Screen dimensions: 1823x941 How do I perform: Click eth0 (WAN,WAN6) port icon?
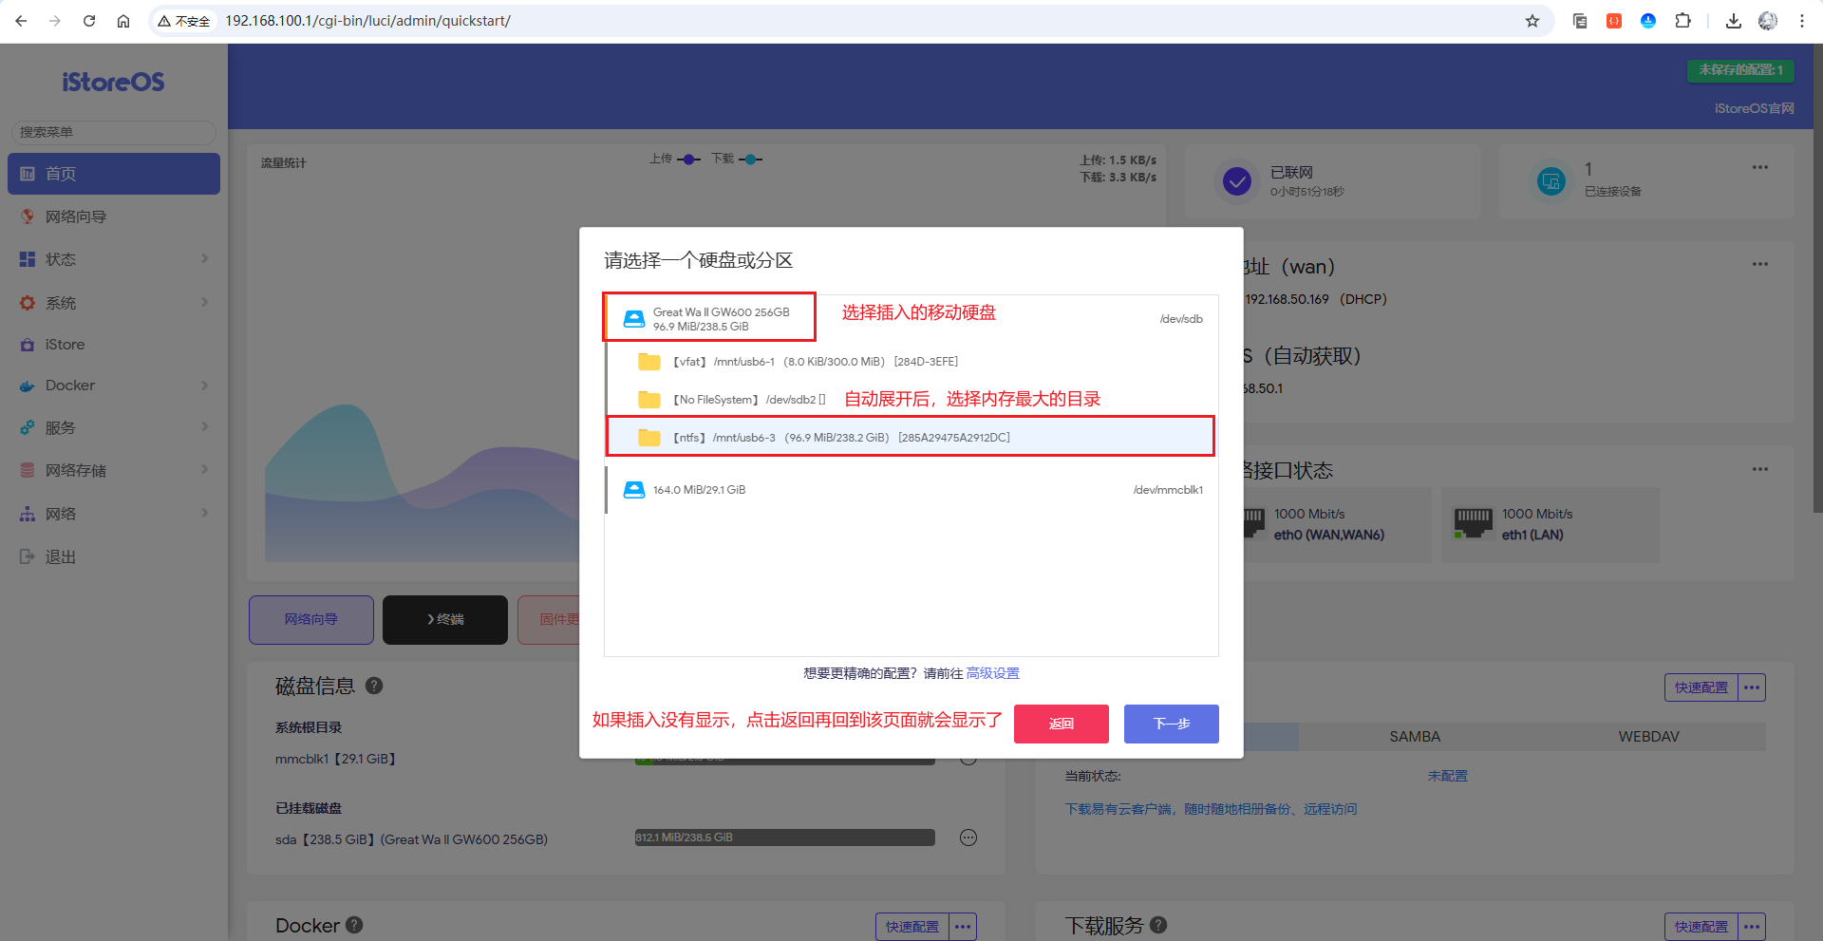tap(1254, 523)
